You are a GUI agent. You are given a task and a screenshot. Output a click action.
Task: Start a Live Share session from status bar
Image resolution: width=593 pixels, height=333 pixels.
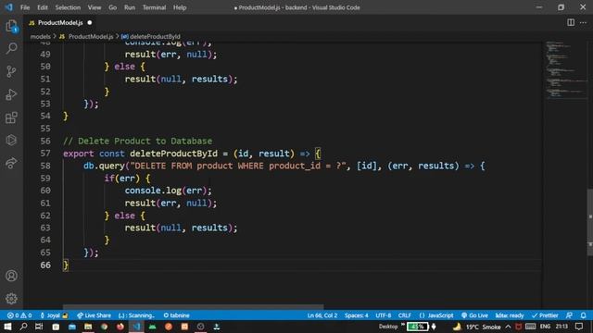click(94, 315)
